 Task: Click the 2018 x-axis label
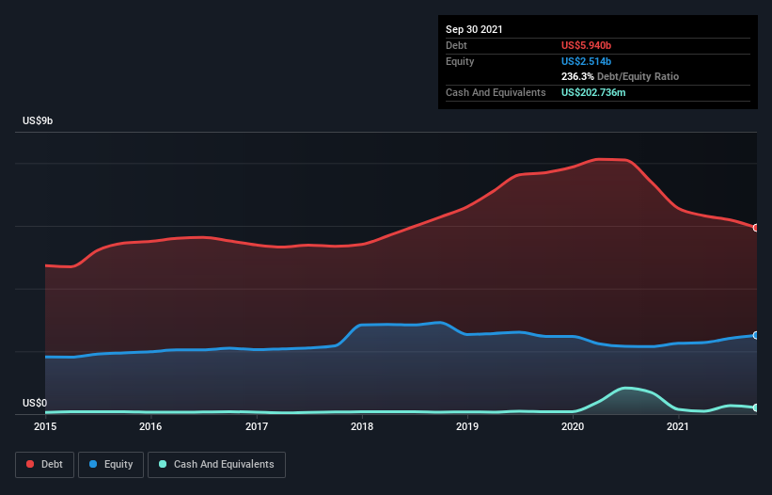coord(362,426)
